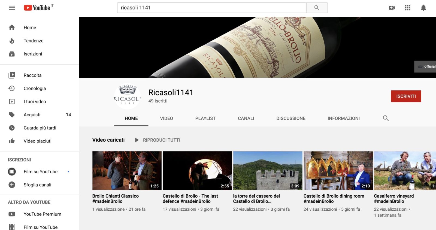
Task: Click the Tendenze sidebar label
Action: tap(34, 41)
